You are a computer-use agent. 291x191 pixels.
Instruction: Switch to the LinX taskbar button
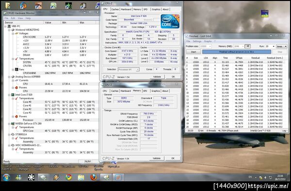point(118,177)
